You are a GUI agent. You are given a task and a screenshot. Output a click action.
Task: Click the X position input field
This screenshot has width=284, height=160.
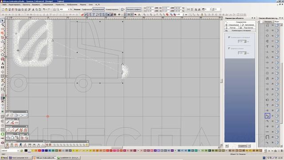point(150,8)
